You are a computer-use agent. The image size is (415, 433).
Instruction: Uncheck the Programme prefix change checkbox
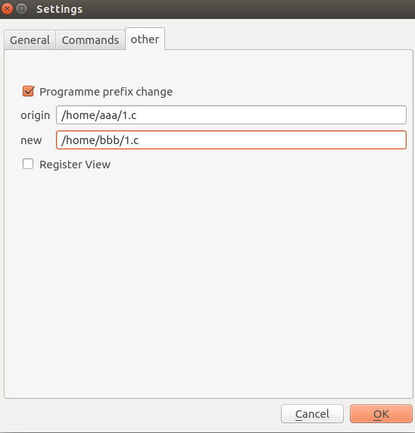click(x=28, y=92)
